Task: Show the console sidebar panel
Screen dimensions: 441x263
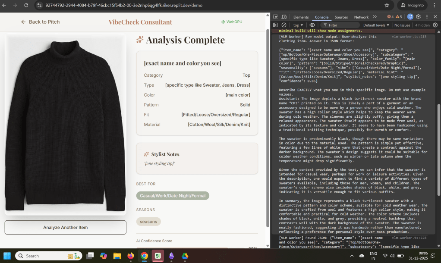Action: (276, 25)
